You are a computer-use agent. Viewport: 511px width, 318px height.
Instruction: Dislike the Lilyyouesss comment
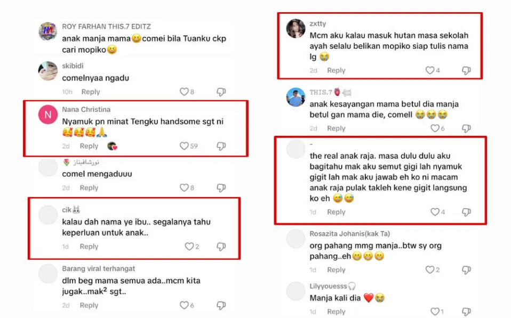[x=466, y=312]
